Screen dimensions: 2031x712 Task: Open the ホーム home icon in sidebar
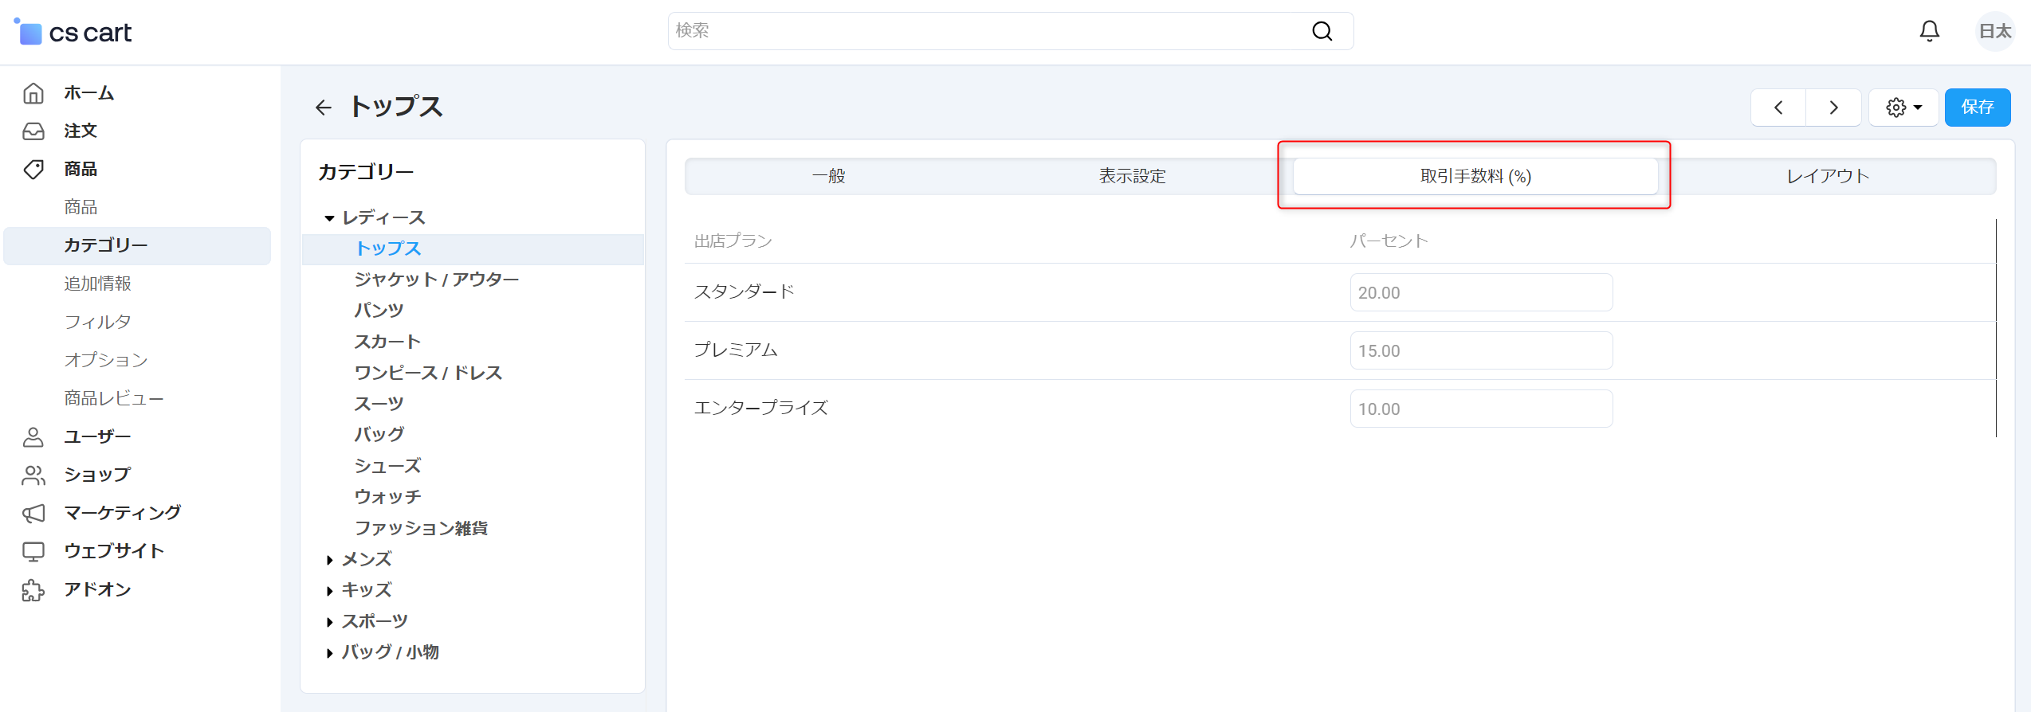click(x=33, y=93)
